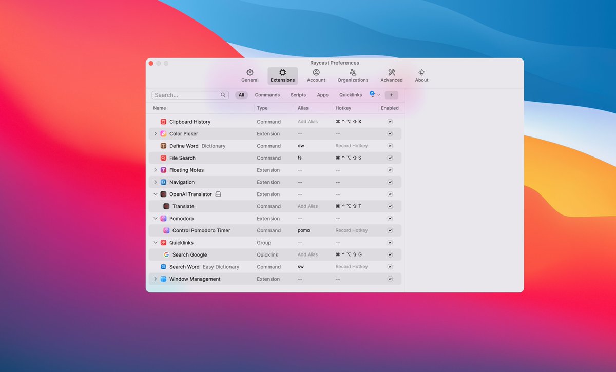Click the 'sw' alias cell
Image resolution: width=616 pixels, height=372 pixels.
pyautogui.click(x=301, y=267)
